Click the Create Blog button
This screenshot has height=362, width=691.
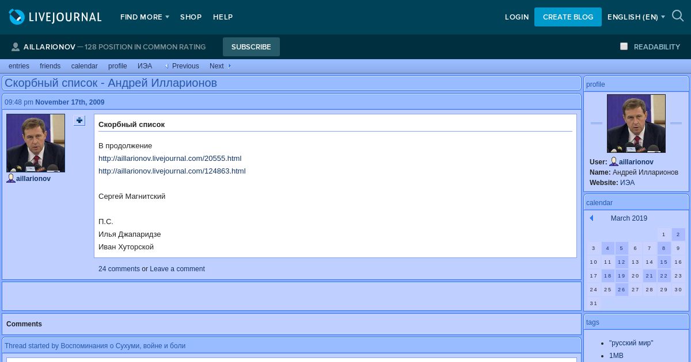pyautogui.click(x=568, y=17)
